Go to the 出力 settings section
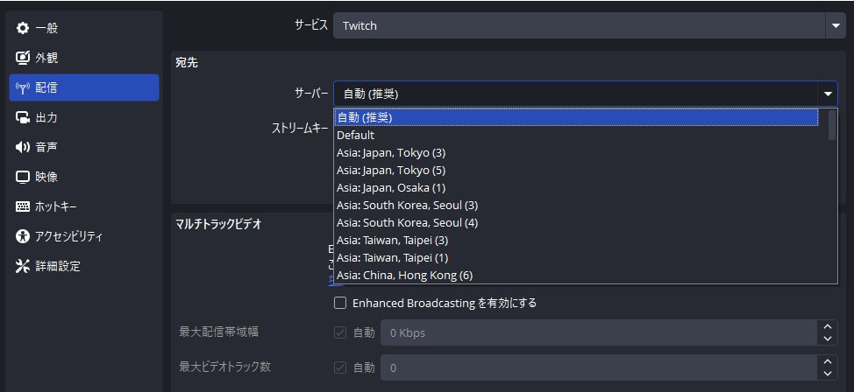The height and width of the screenshot is (392, 854). [x=84, y=117]
